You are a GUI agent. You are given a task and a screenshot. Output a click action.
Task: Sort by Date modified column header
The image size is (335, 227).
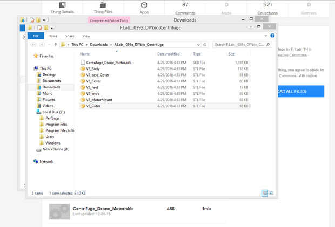[169, 54]
